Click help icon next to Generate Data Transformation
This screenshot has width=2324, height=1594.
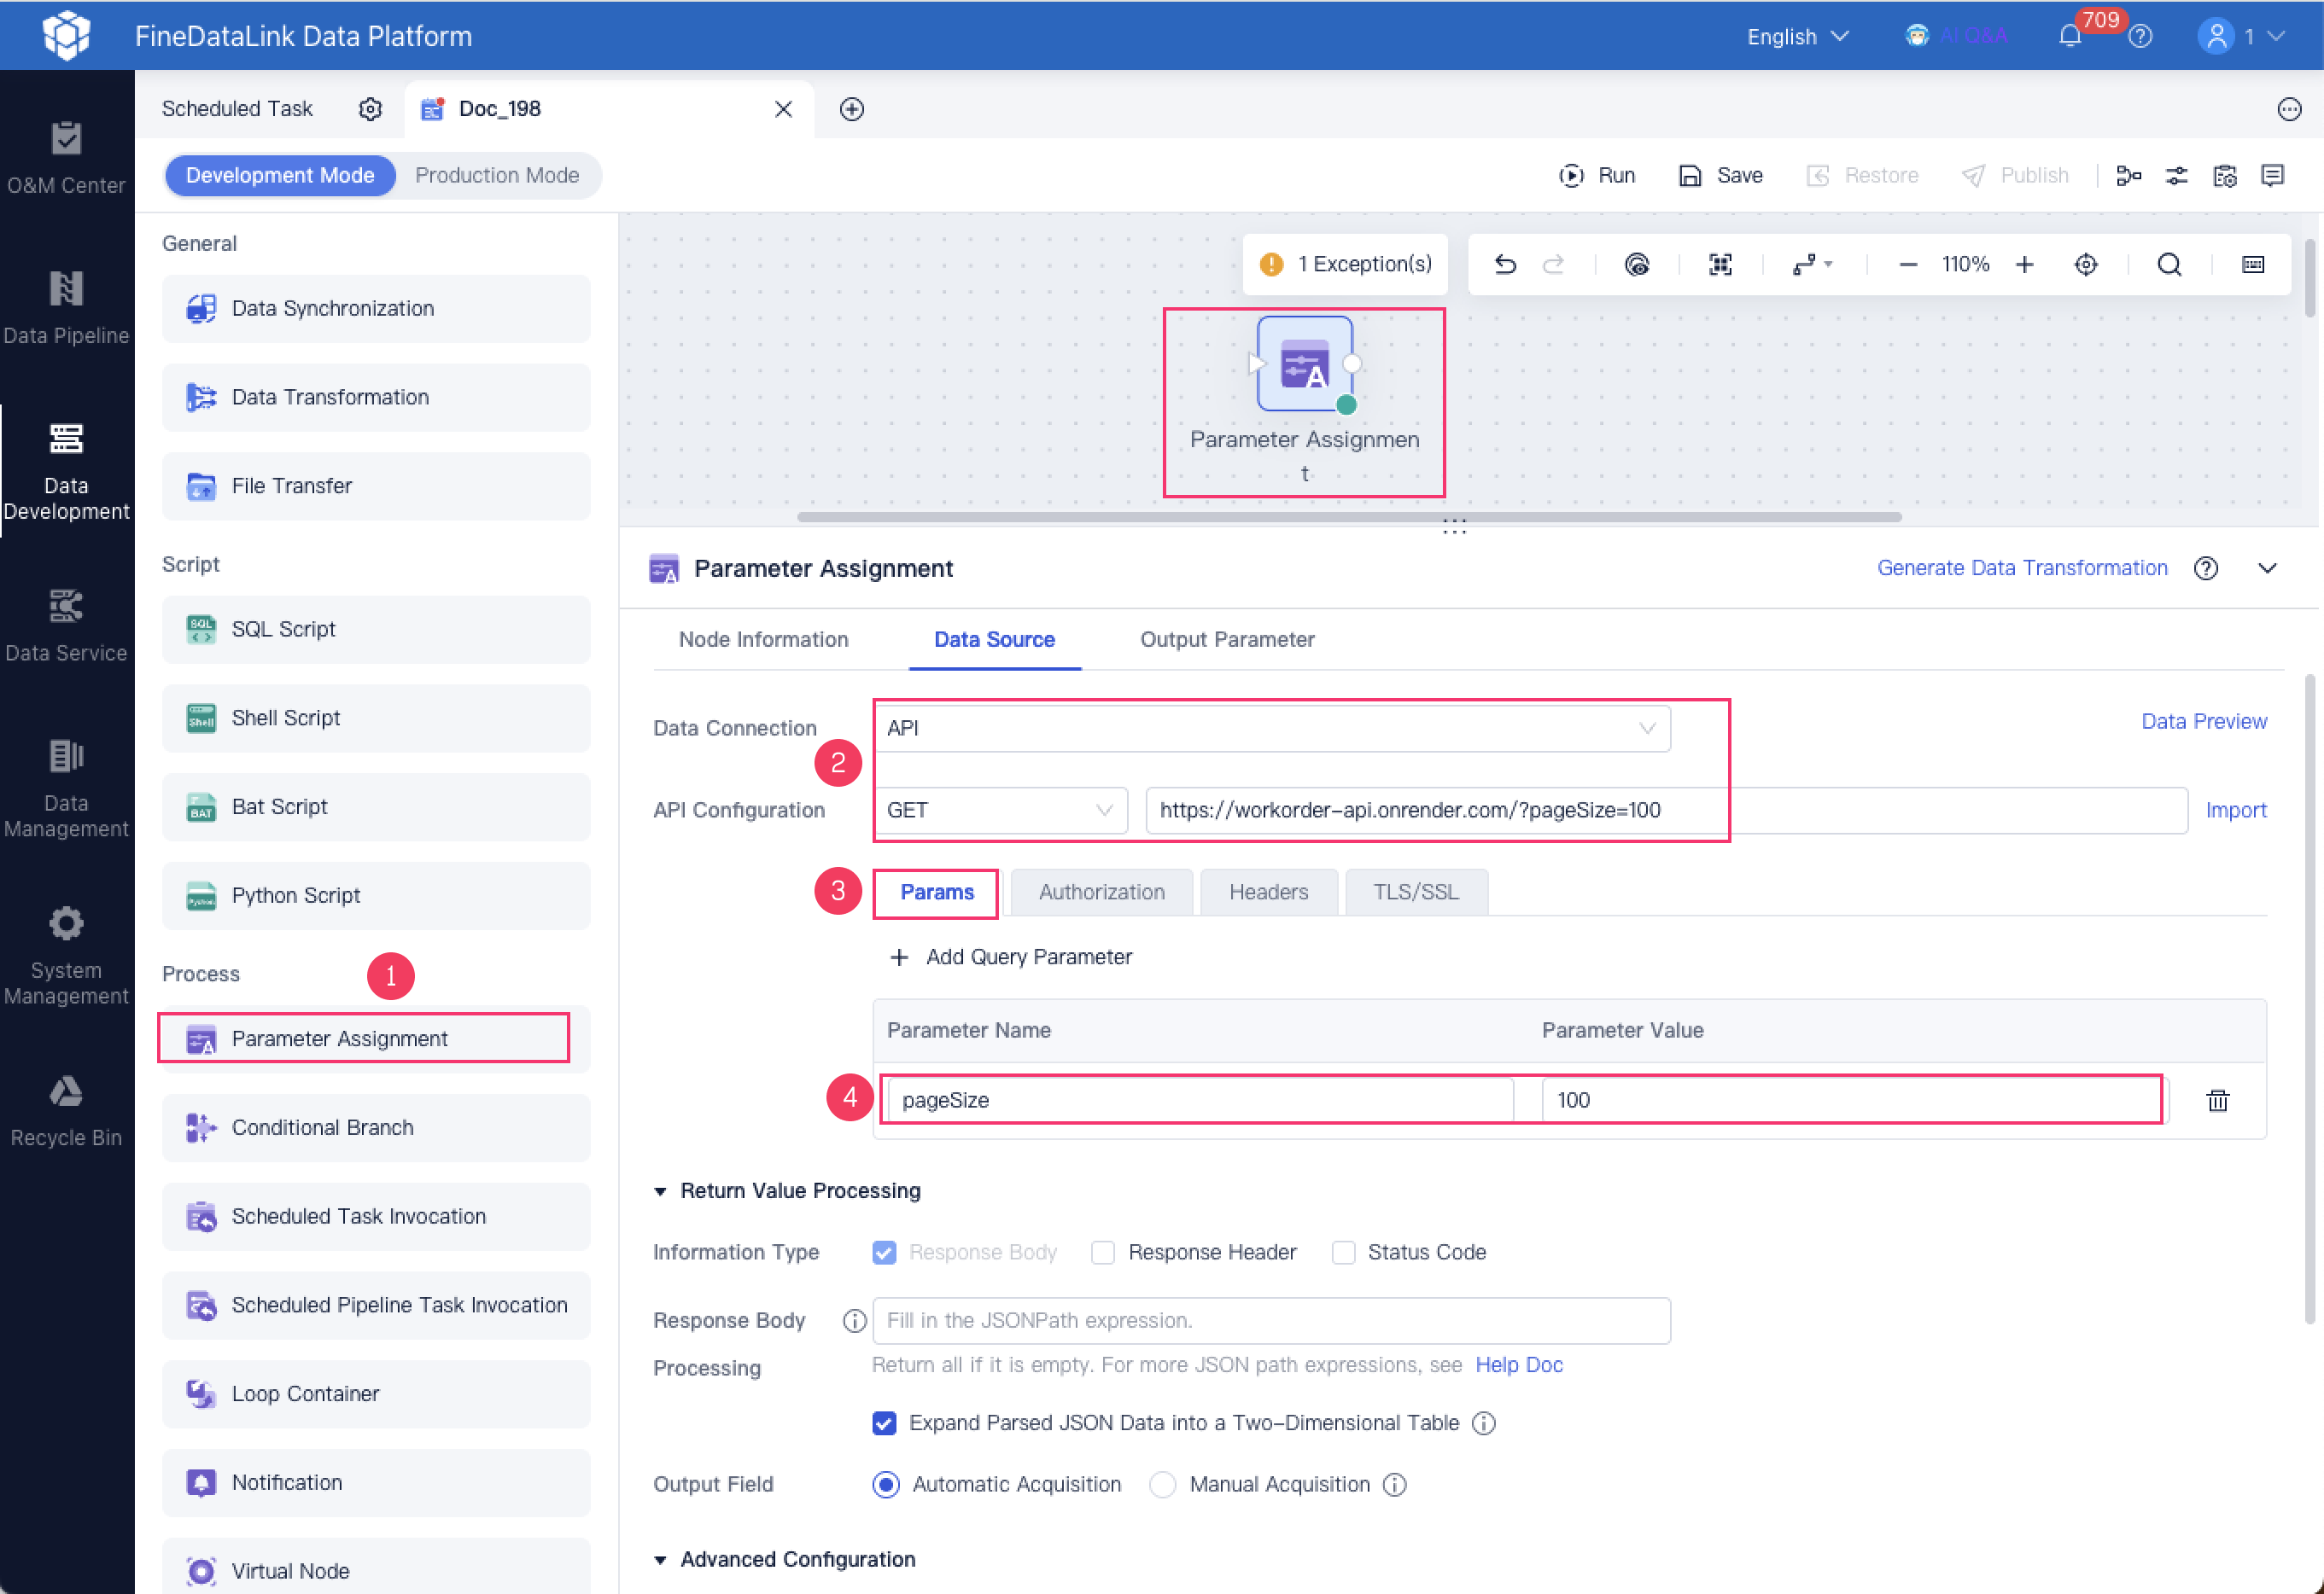(2205, 568)
